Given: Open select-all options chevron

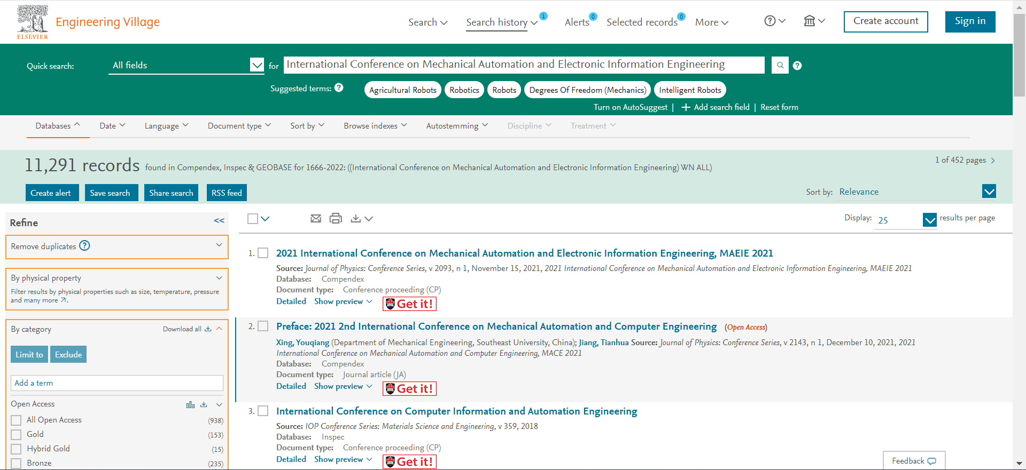Looking at the screenshot, I should pyautogui.click(x=265, y=219).
